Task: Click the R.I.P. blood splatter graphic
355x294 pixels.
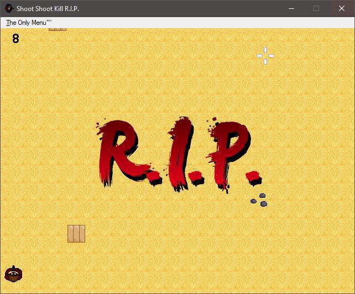Action: click(179, 155)
